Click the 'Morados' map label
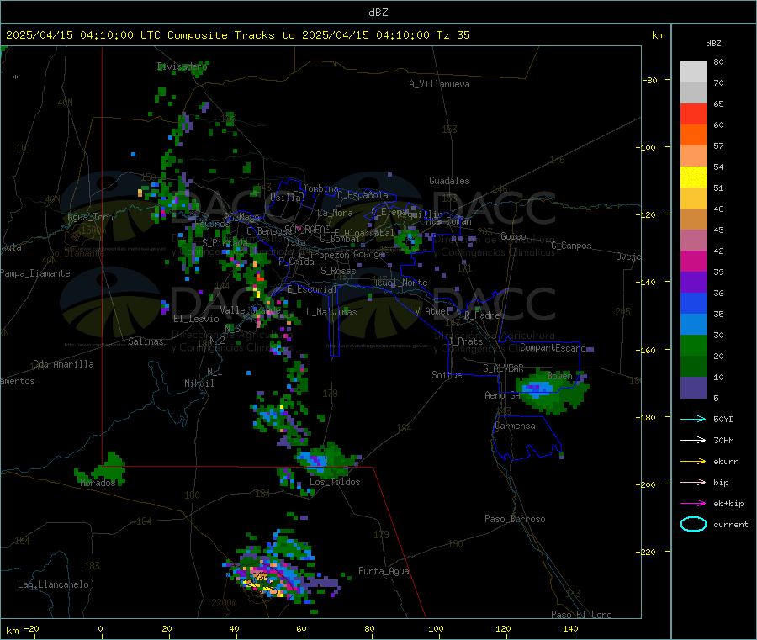This screenshot has width=757, height=640. pyautogui.click(x=98, y=483)
